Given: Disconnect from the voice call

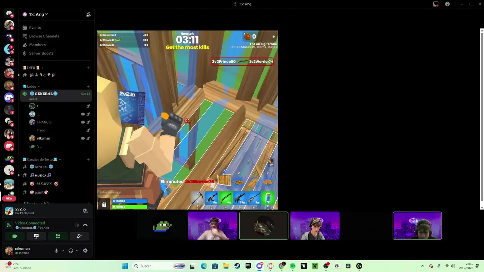Looking at the screenshot, I should (85, 225).
